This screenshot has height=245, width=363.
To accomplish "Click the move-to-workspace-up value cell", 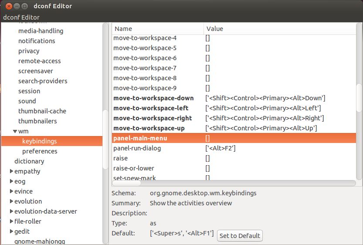I will pyautogui.click(x=261, y=128).
